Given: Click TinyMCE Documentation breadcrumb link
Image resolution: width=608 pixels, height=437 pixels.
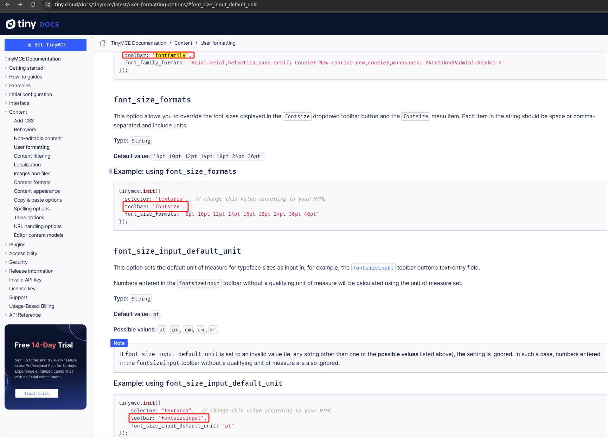Looking at the screenshot, I should (139, 43).
